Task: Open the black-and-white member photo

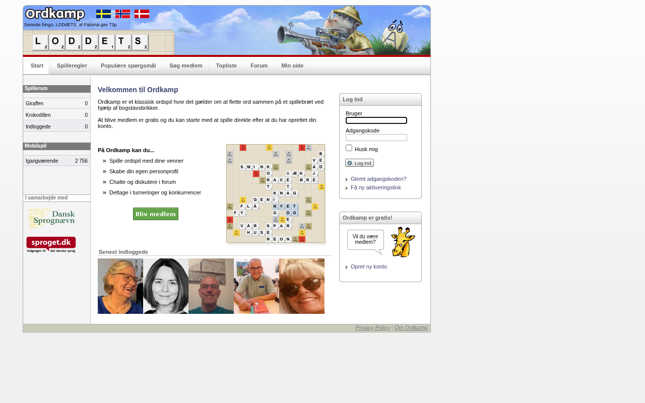Action: click(x=166, y=286)
